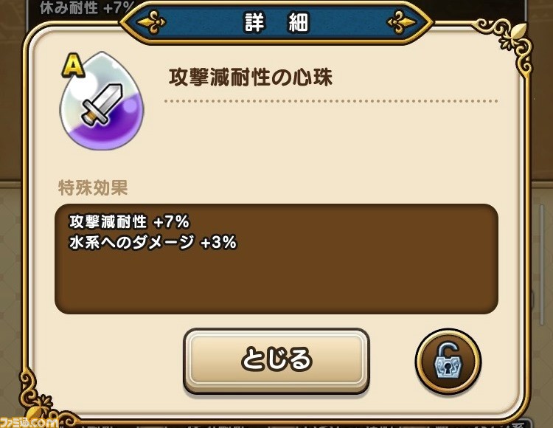Toggle the padlock lock icon
Screen dimensions: 553x428
click(x=448, y=362)
